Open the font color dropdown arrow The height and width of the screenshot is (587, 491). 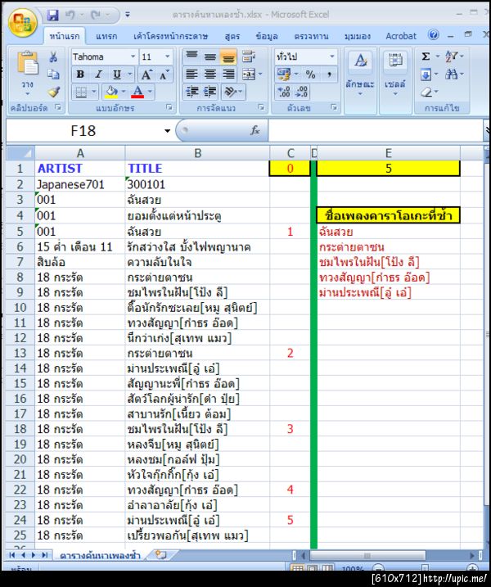click(x=150, y=92)
